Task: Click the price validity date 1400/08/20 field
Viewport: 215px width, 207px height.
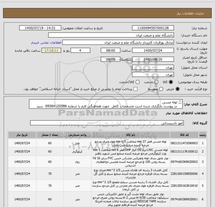Action: click(x=153, y=59)
